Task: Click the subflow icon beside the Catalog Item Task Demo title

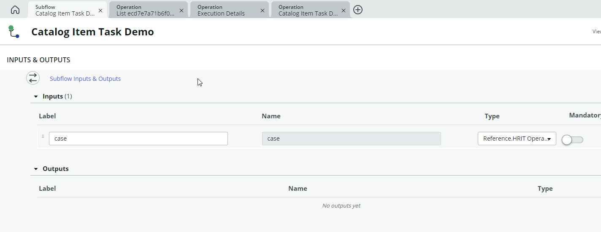Action: tap(14, 32)
